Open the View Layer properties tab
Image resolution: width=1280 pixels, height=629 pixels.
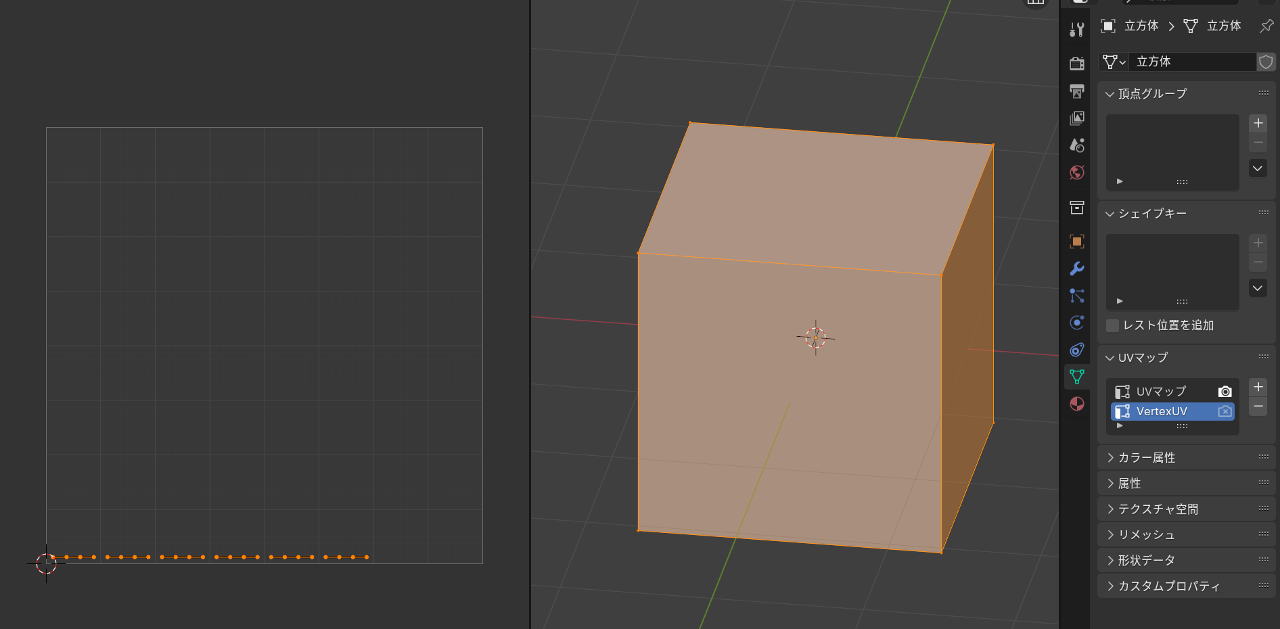click(1077, 118)
